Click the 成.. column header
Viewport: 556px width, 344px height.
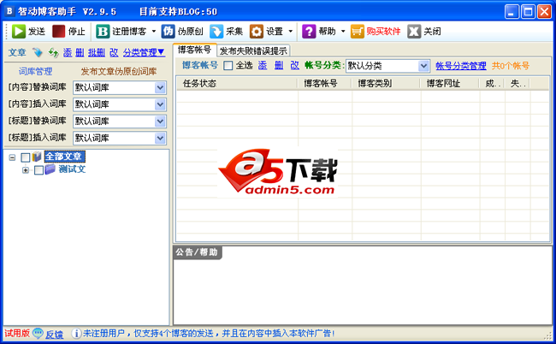point(492,84)
